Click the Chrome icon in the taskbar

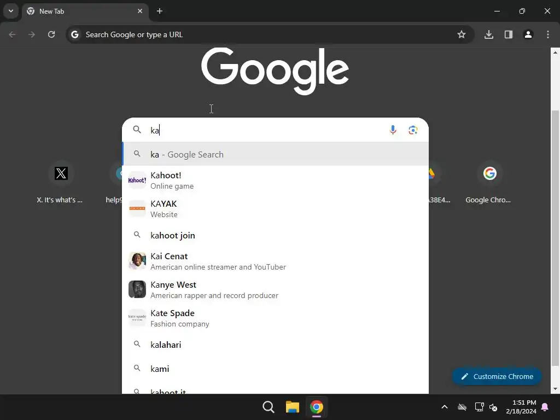[317, 407]
